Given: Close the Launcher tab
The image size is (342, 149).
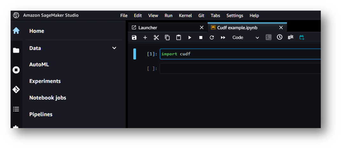Looking at the screenshot, I should click(202, 27).
